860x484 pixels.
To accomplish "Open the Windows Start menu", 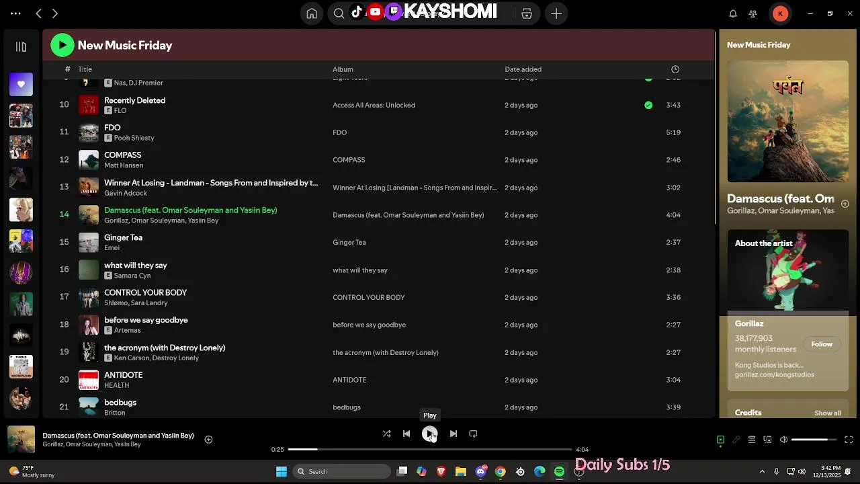I will (x=282, y=471).
